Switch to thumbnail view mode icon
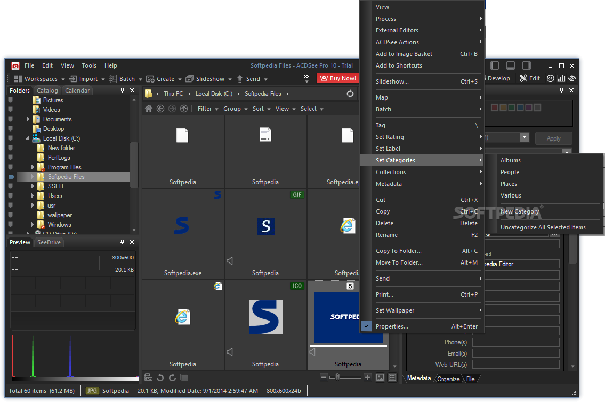Screen dimensions: 605x402 (x=380, y=378)
